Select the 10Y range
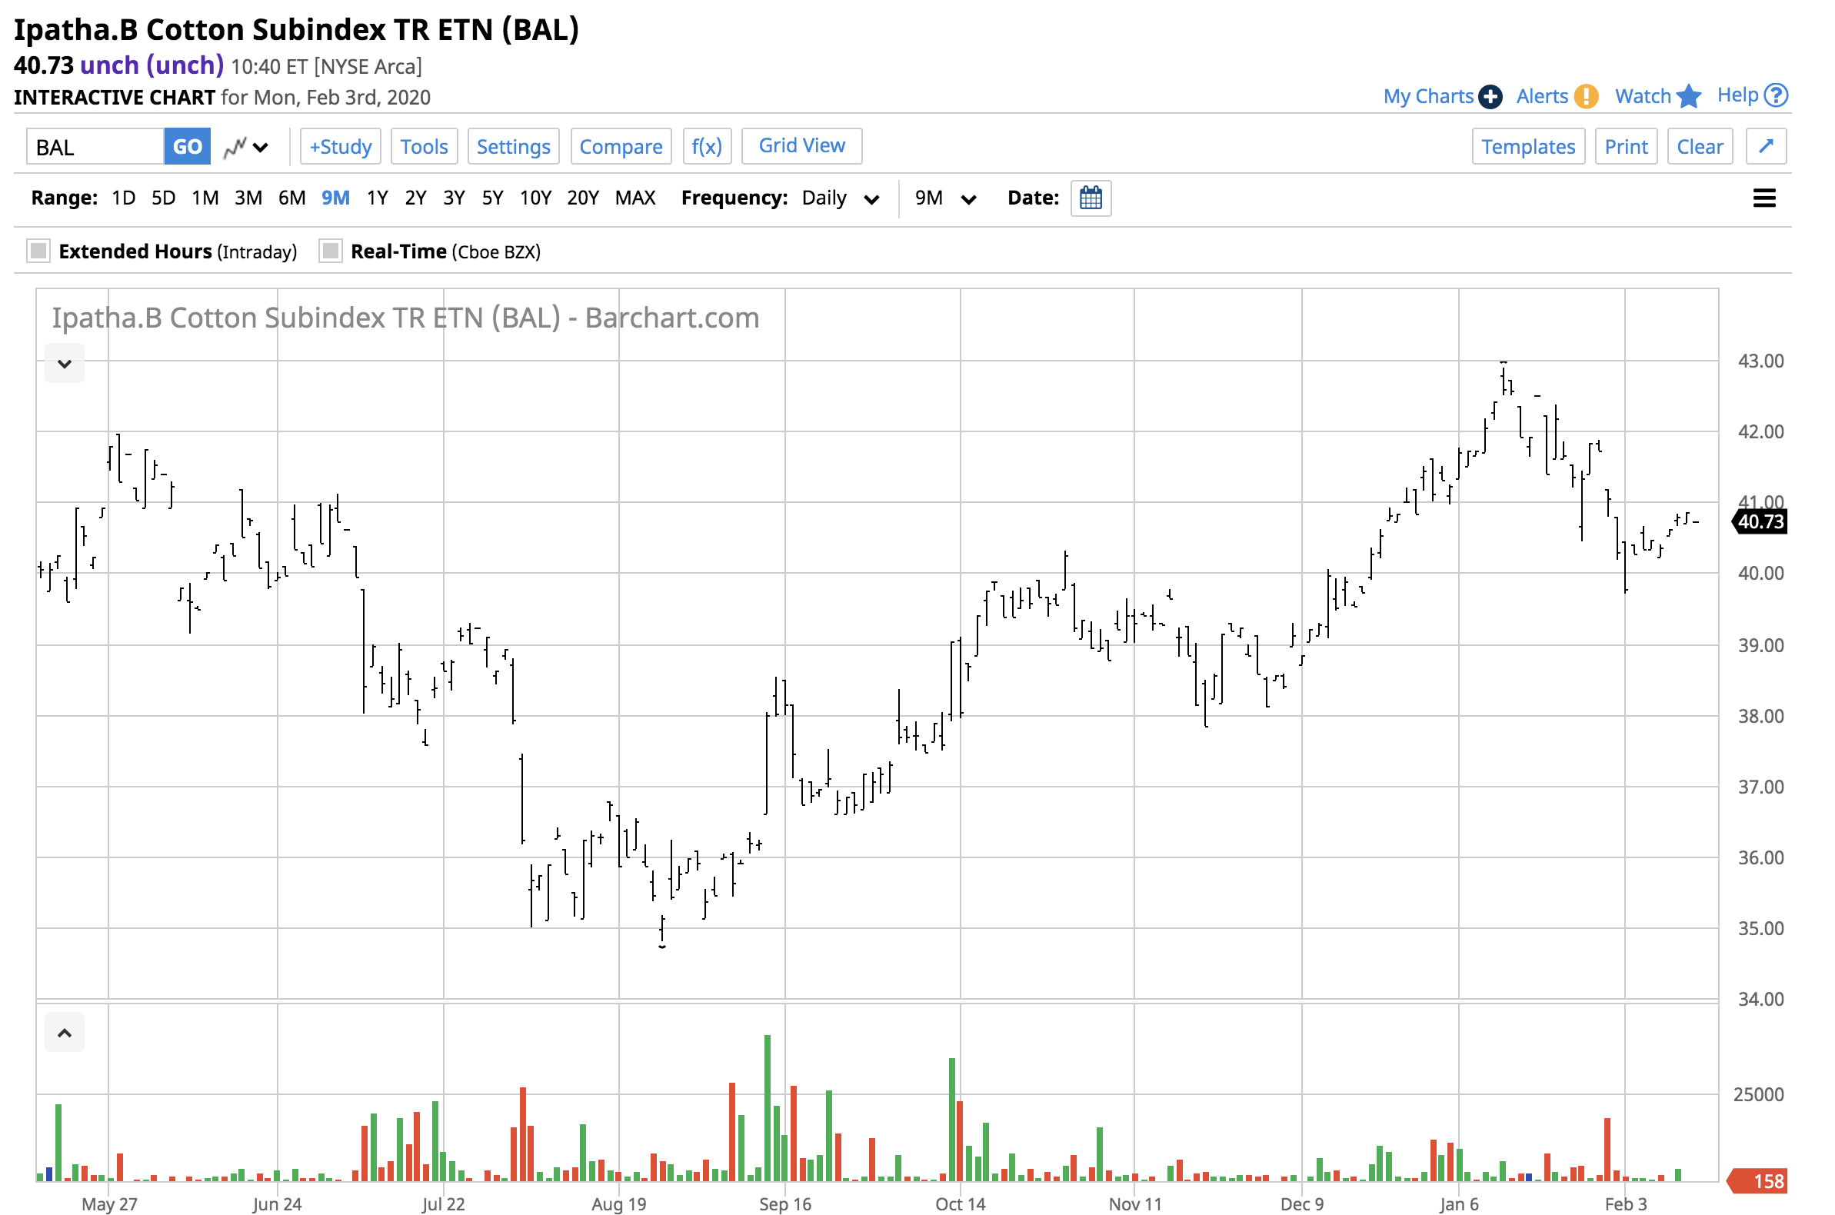Viewport: 1835px width, 1215px height. (x=535, y=198)
